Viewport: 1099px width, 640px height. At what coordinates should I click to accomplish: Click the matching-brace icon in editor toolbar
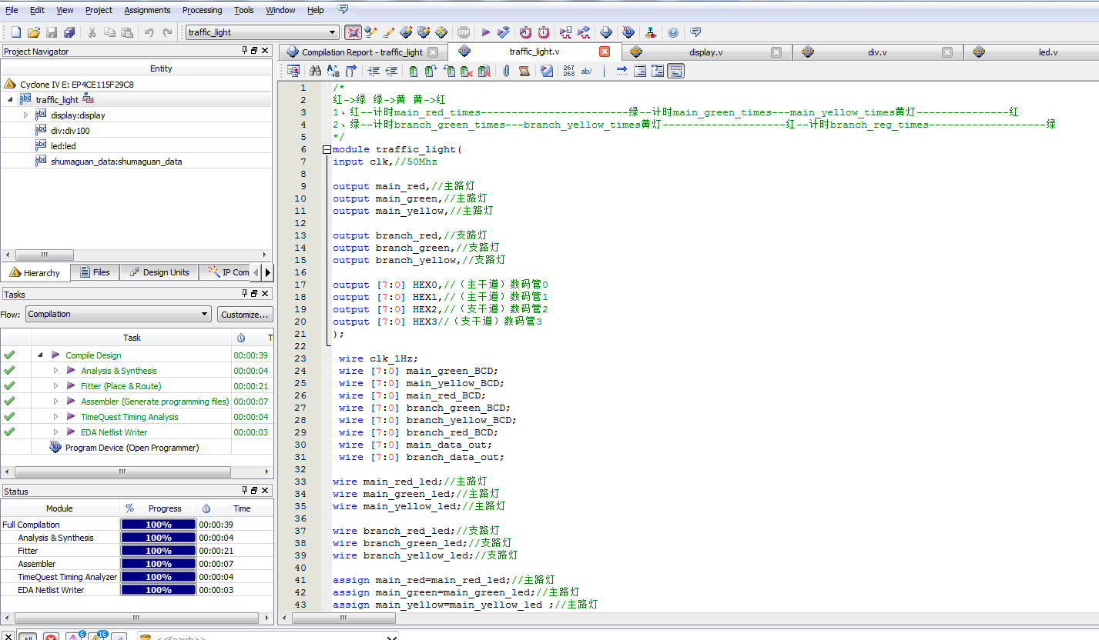pyautogui.click(x=351, y=71)
